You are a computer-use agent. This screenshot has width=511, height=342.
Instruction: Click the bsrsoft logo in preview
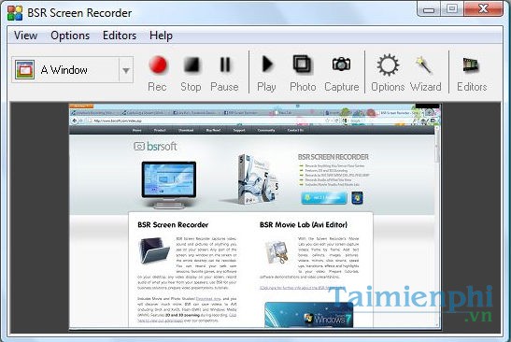click(155, 147)
